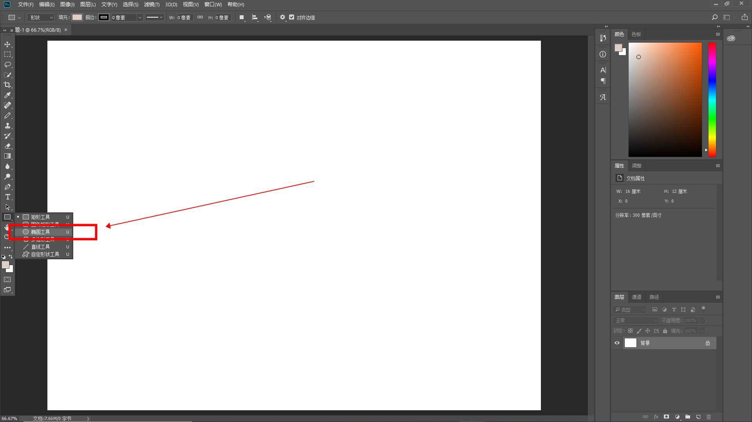
Task: Click the W width input field
Action: [184, 18]
